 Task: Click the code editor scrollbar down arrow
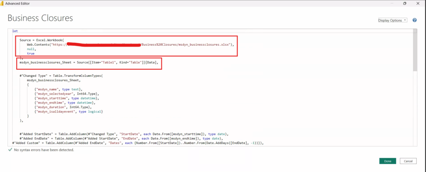[415, 144]
